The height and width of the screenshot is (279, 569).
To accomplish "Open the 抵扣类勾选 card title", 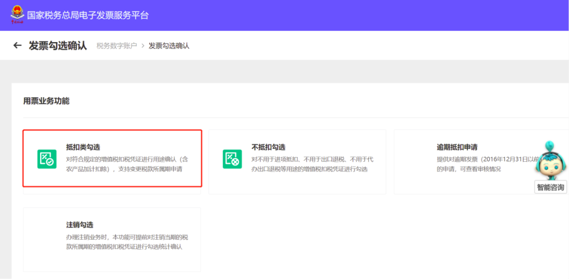I will pos(83,147).
